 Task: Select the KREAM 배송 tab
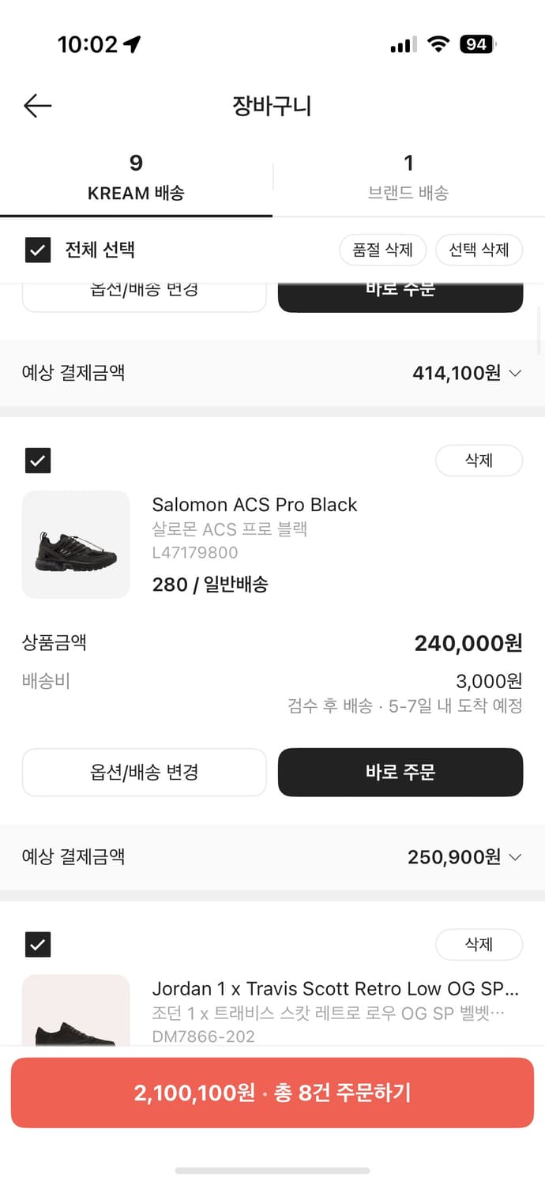pos(136,175)
